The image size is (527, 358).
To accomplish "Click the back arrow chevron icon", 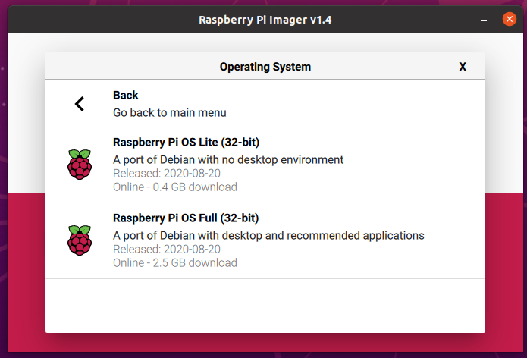I will (80, 104).
